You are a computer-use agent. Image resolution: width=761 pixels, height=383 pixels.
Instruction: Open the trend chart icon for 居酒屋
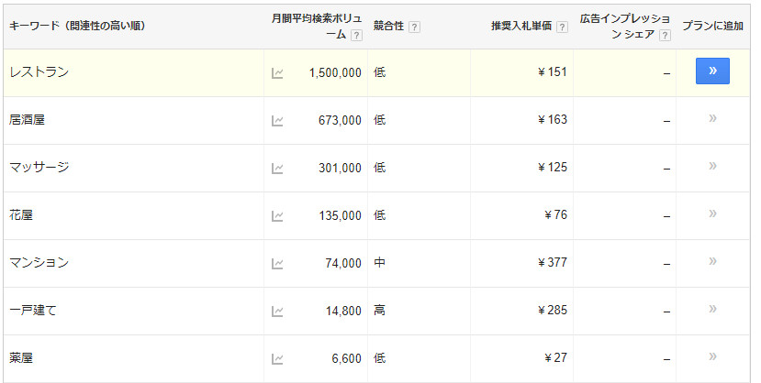(x=277, y=121)
